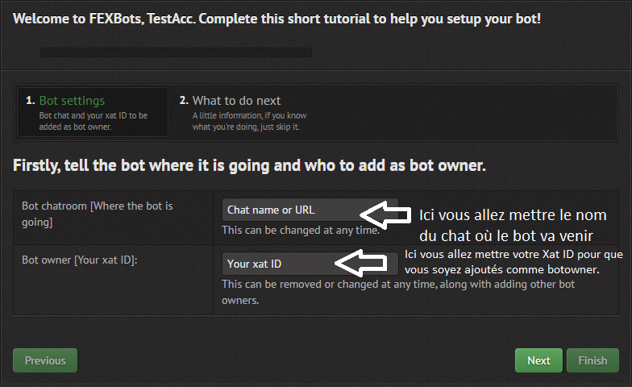Select the 'Bot chatroom [Where the bot is going]' label

(97, 214)
